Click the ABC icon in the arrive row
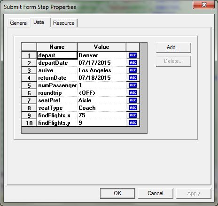 tap(133, 70)
